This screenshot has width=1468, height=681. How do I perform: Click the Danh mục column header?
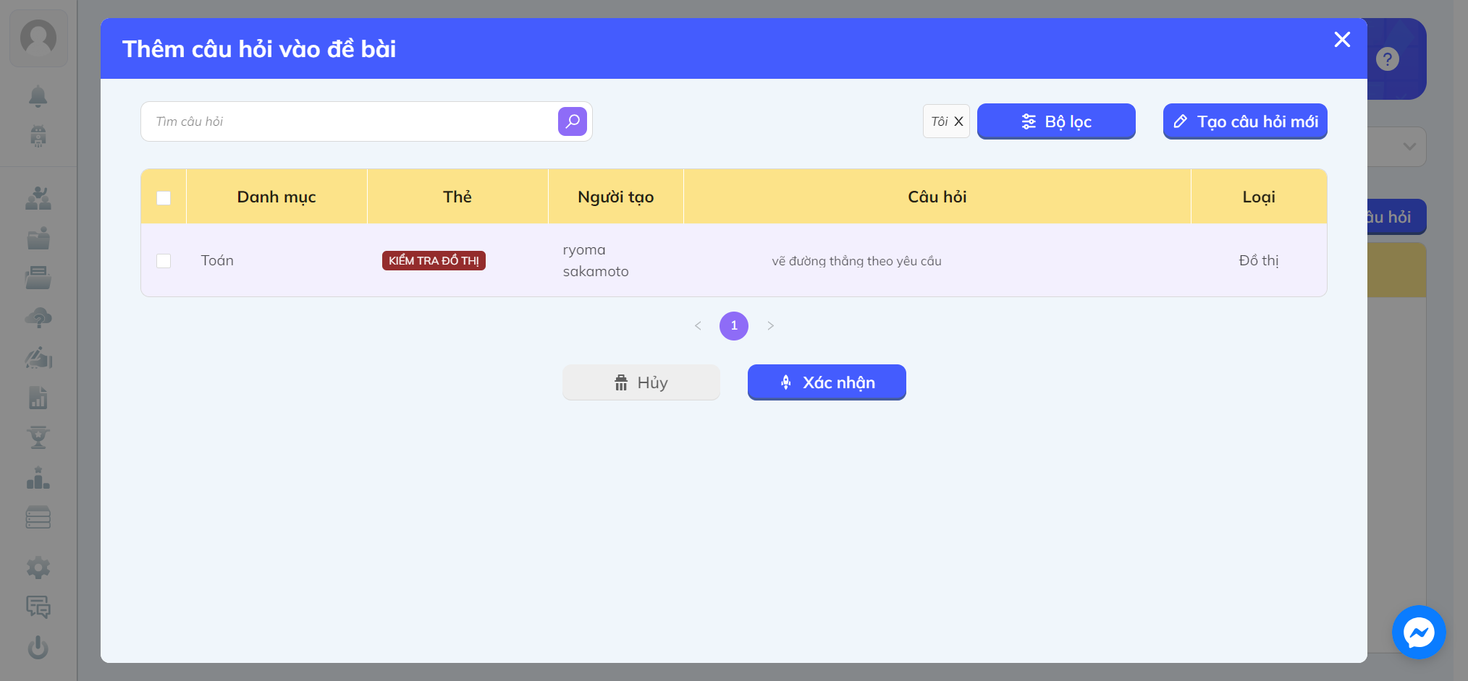pos(277,197)
